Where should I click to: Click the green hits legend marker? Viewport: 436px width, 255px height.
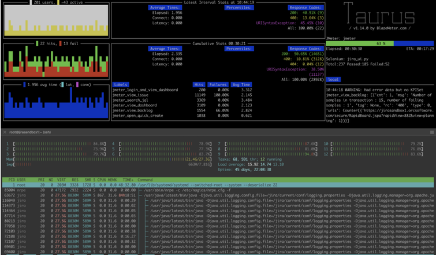(36, 43)
